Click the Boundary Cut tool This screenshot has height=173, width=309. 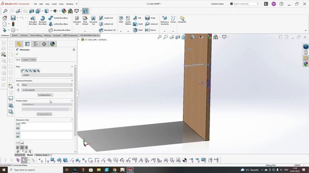107,30
